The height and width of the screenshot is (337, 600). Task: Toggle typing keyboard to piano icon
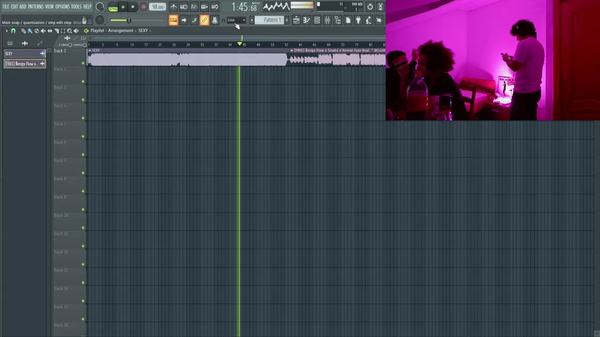[x=173, y=20]
